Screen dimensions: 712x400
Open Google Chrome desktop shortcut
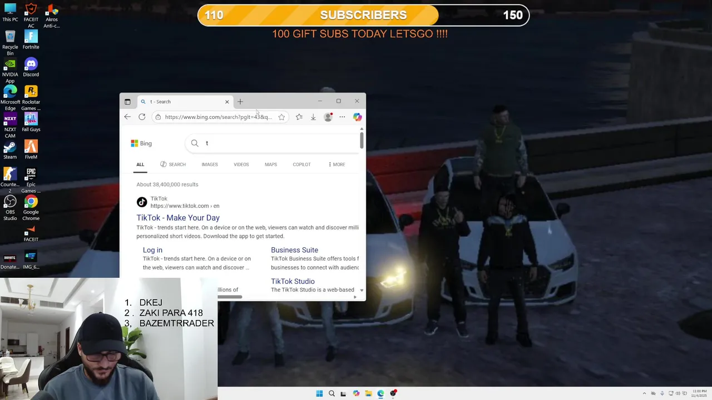tap(31, 208)
